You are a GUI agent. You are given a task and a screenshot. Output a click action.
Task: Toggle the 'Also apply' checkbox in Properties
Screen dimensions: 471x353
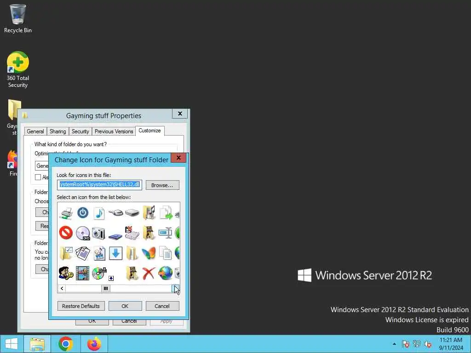pyautogui.click(x=38, y=177)
